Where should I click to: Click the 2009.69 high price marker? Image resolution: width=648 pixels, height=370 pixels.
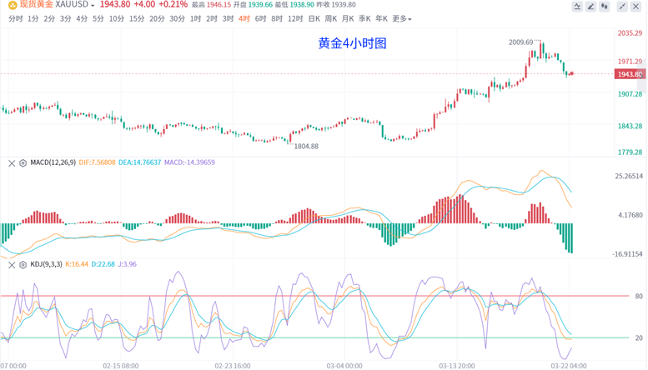coord(520,42)
